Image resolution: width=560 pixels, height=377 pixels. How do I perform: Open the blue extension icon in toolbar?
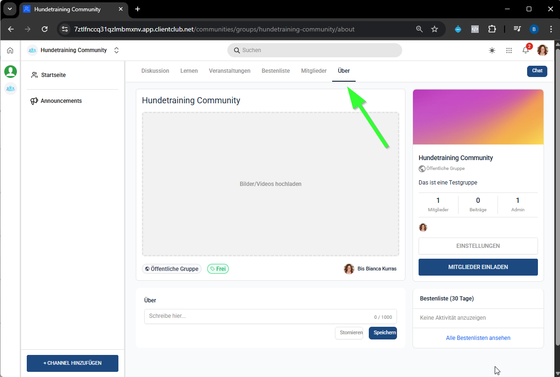[x=458, y=29]
